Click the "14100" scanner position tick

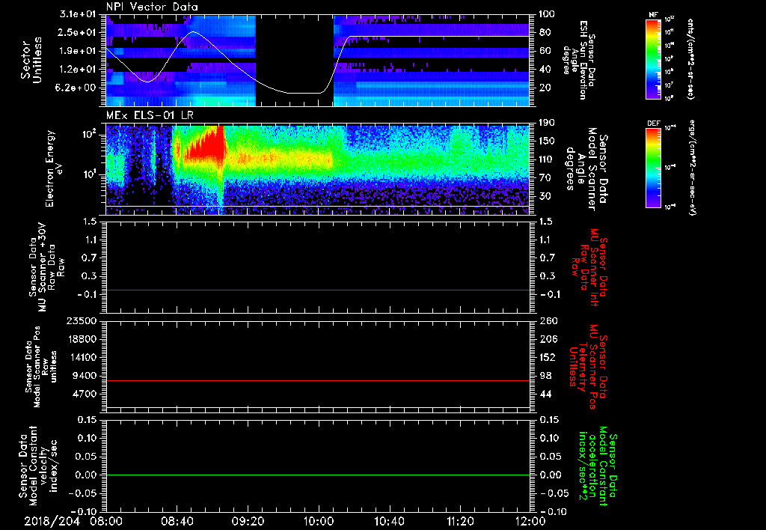coord(81,357)
